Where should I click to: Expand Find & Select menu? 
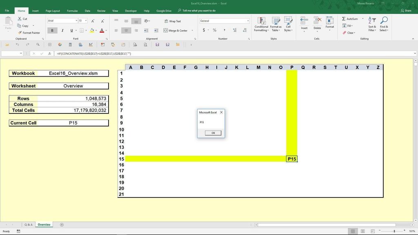(x=384, y=24)
